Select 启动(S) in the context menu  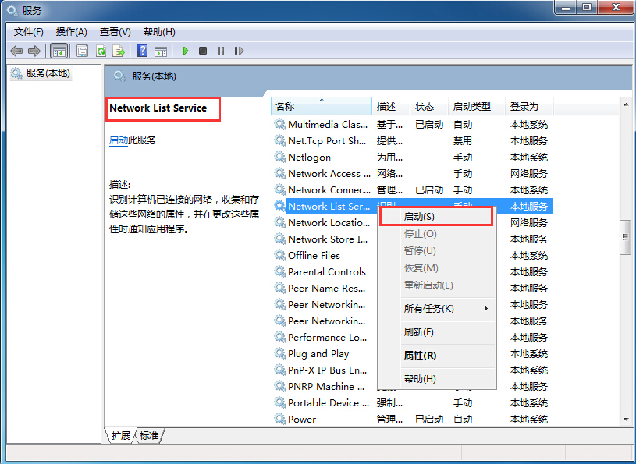(421, 216)
